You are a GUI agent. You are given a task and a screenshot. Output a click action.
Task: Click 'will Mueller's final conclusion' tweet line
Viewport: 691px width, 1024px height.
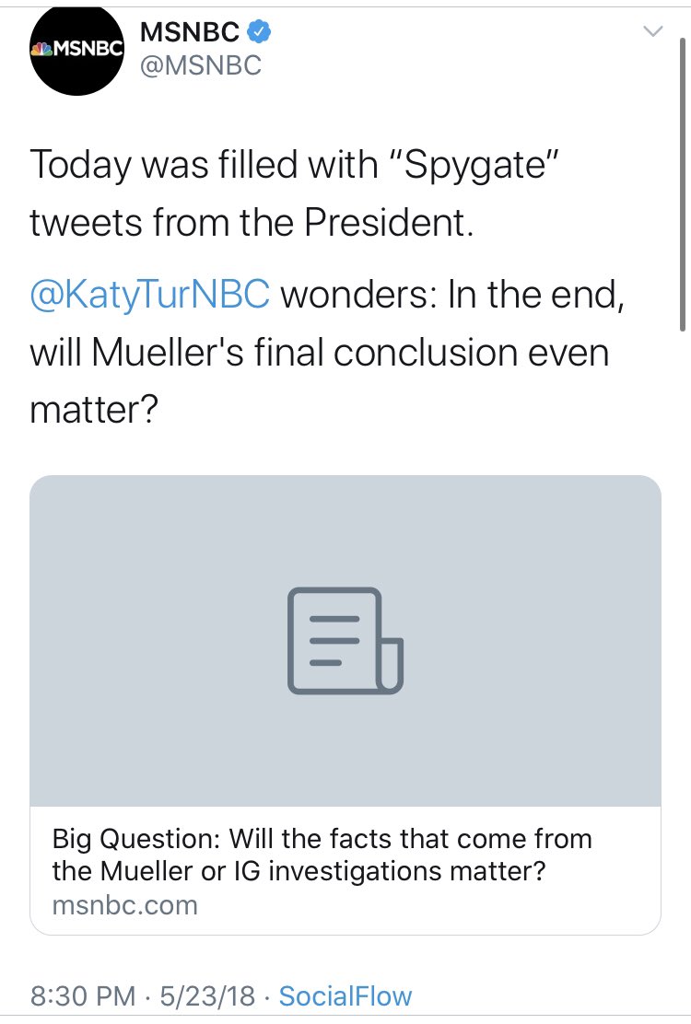click(x=320, y=353)
